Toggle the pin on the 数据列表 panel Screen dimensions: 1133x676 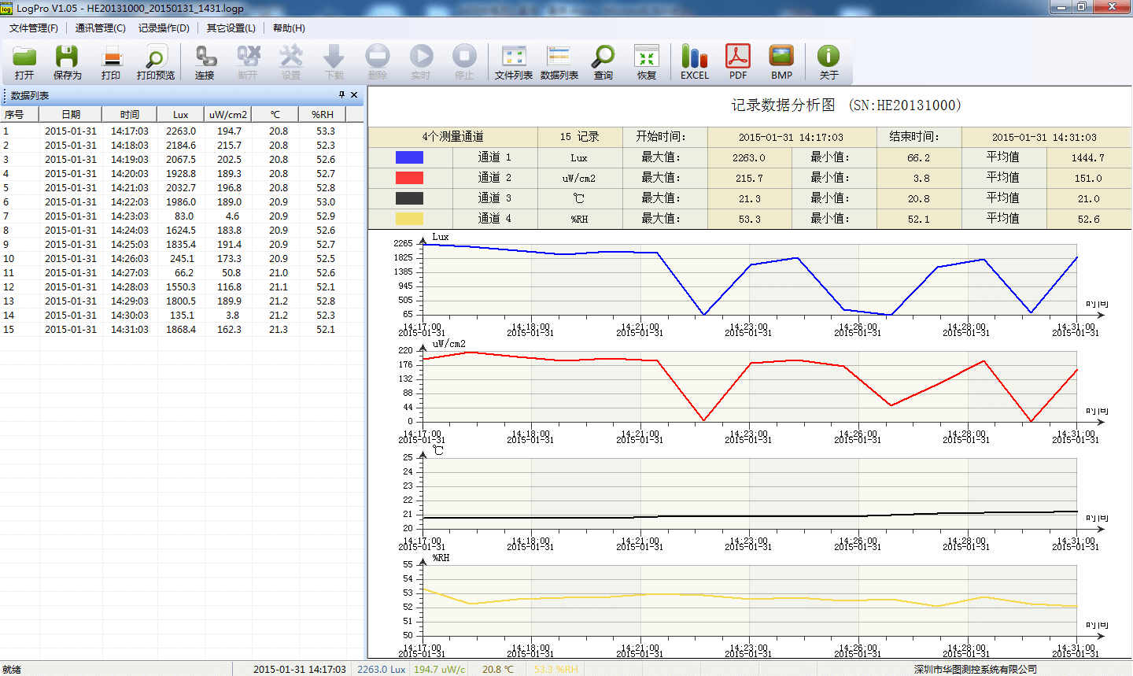click(x=341, y=94)
